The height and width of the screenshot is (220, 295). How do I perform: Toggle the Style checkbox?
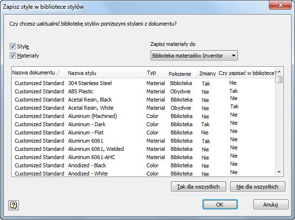click(13, 46)
